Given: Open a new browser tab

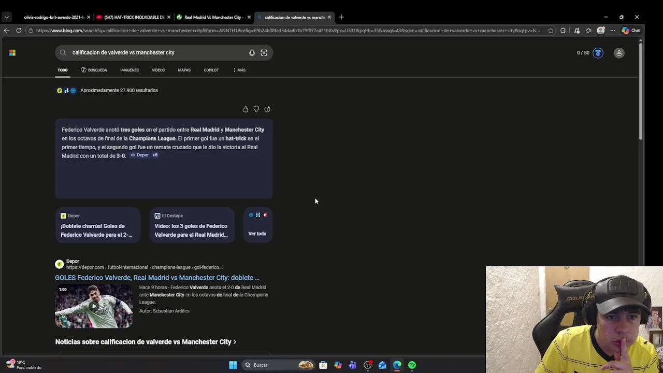Looking at the screenshot, I should (341, 17).
